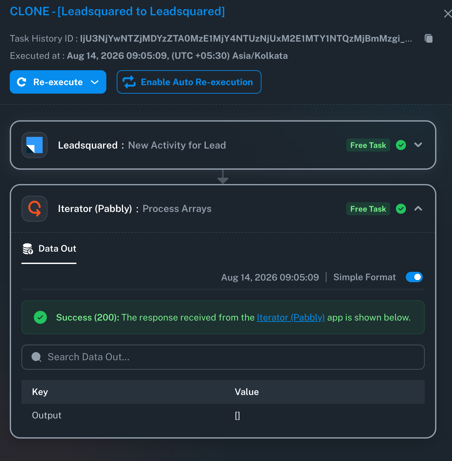The height and width of the screenshot is (461, 452).
Task: Open the Re-execute dropdown
Action: coord(95,82)
